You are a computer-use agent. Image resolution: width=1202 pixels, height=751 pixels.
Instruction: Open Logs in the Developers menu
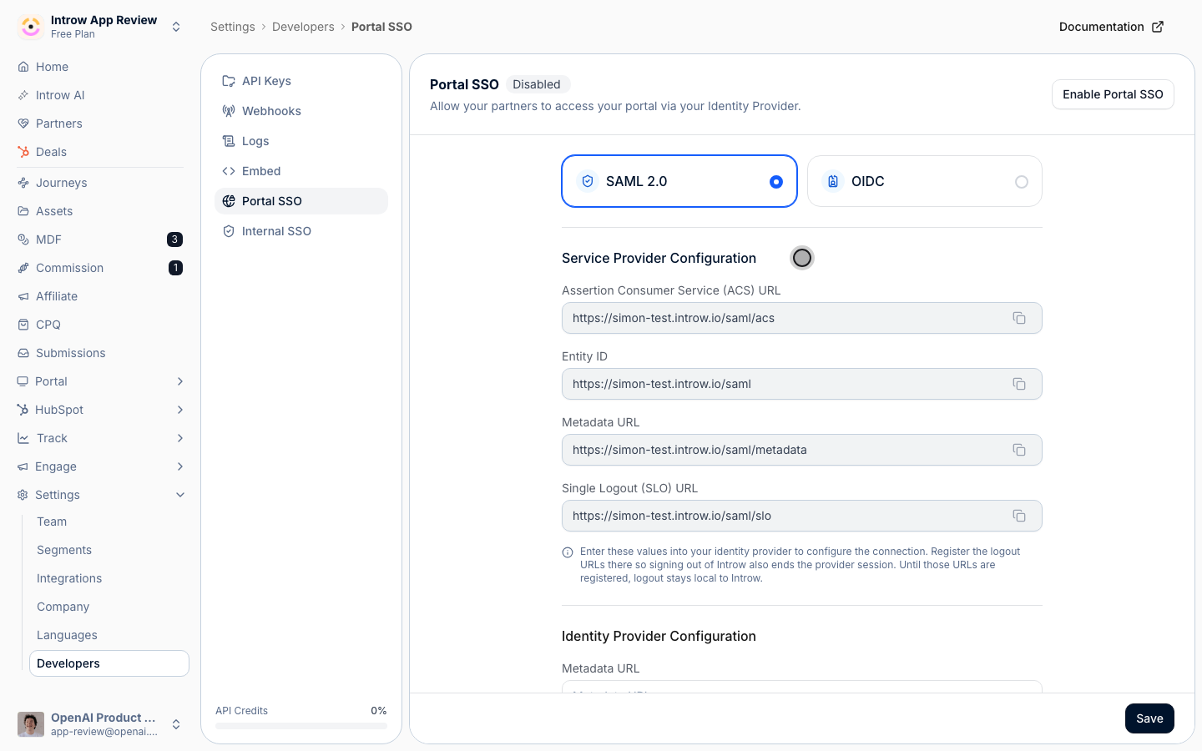(301, 141)
